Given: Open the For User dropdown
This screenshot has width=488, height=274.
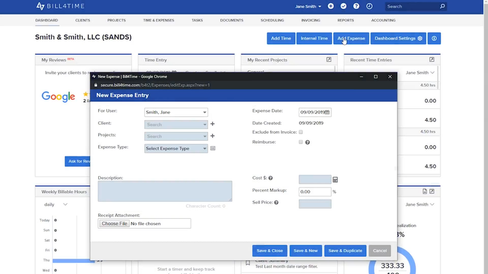Looking at the screenshot, I should click(176, 112).
